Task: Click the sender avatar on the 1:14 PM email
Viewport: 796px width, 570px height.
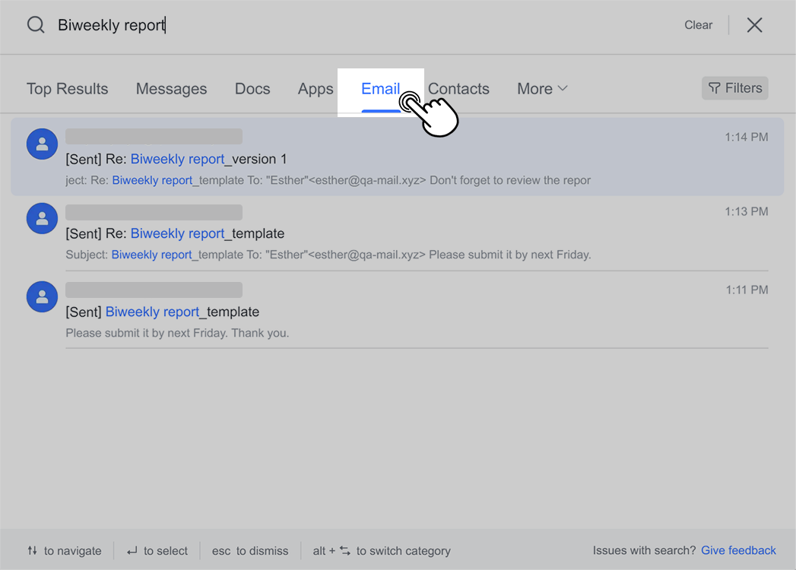Action: pos(42,144)
